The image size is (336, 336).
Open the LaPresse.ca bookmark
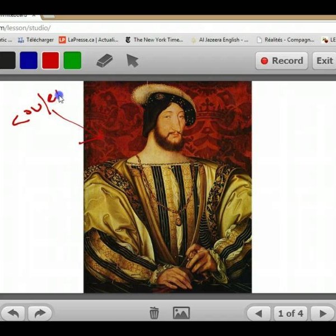[x=88, y=40]
